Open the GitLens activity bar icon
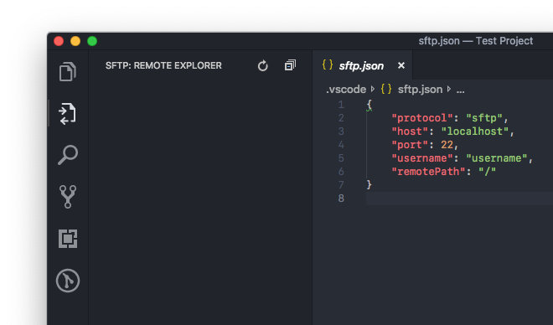Screen dimensions: 553x325 [x=68, y=281]
